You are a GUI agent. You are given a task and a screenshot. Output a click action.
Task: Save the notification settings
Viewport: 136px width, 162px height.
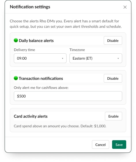tap(119, 145)
